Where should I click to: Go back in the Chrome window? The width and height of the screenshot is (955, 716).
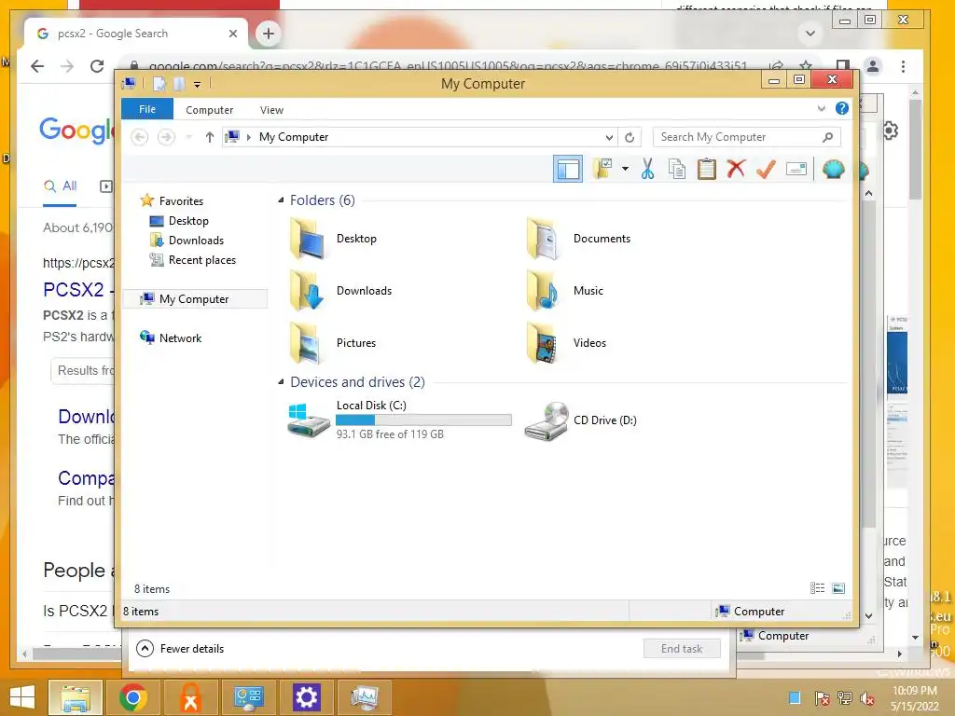[37, 66]
